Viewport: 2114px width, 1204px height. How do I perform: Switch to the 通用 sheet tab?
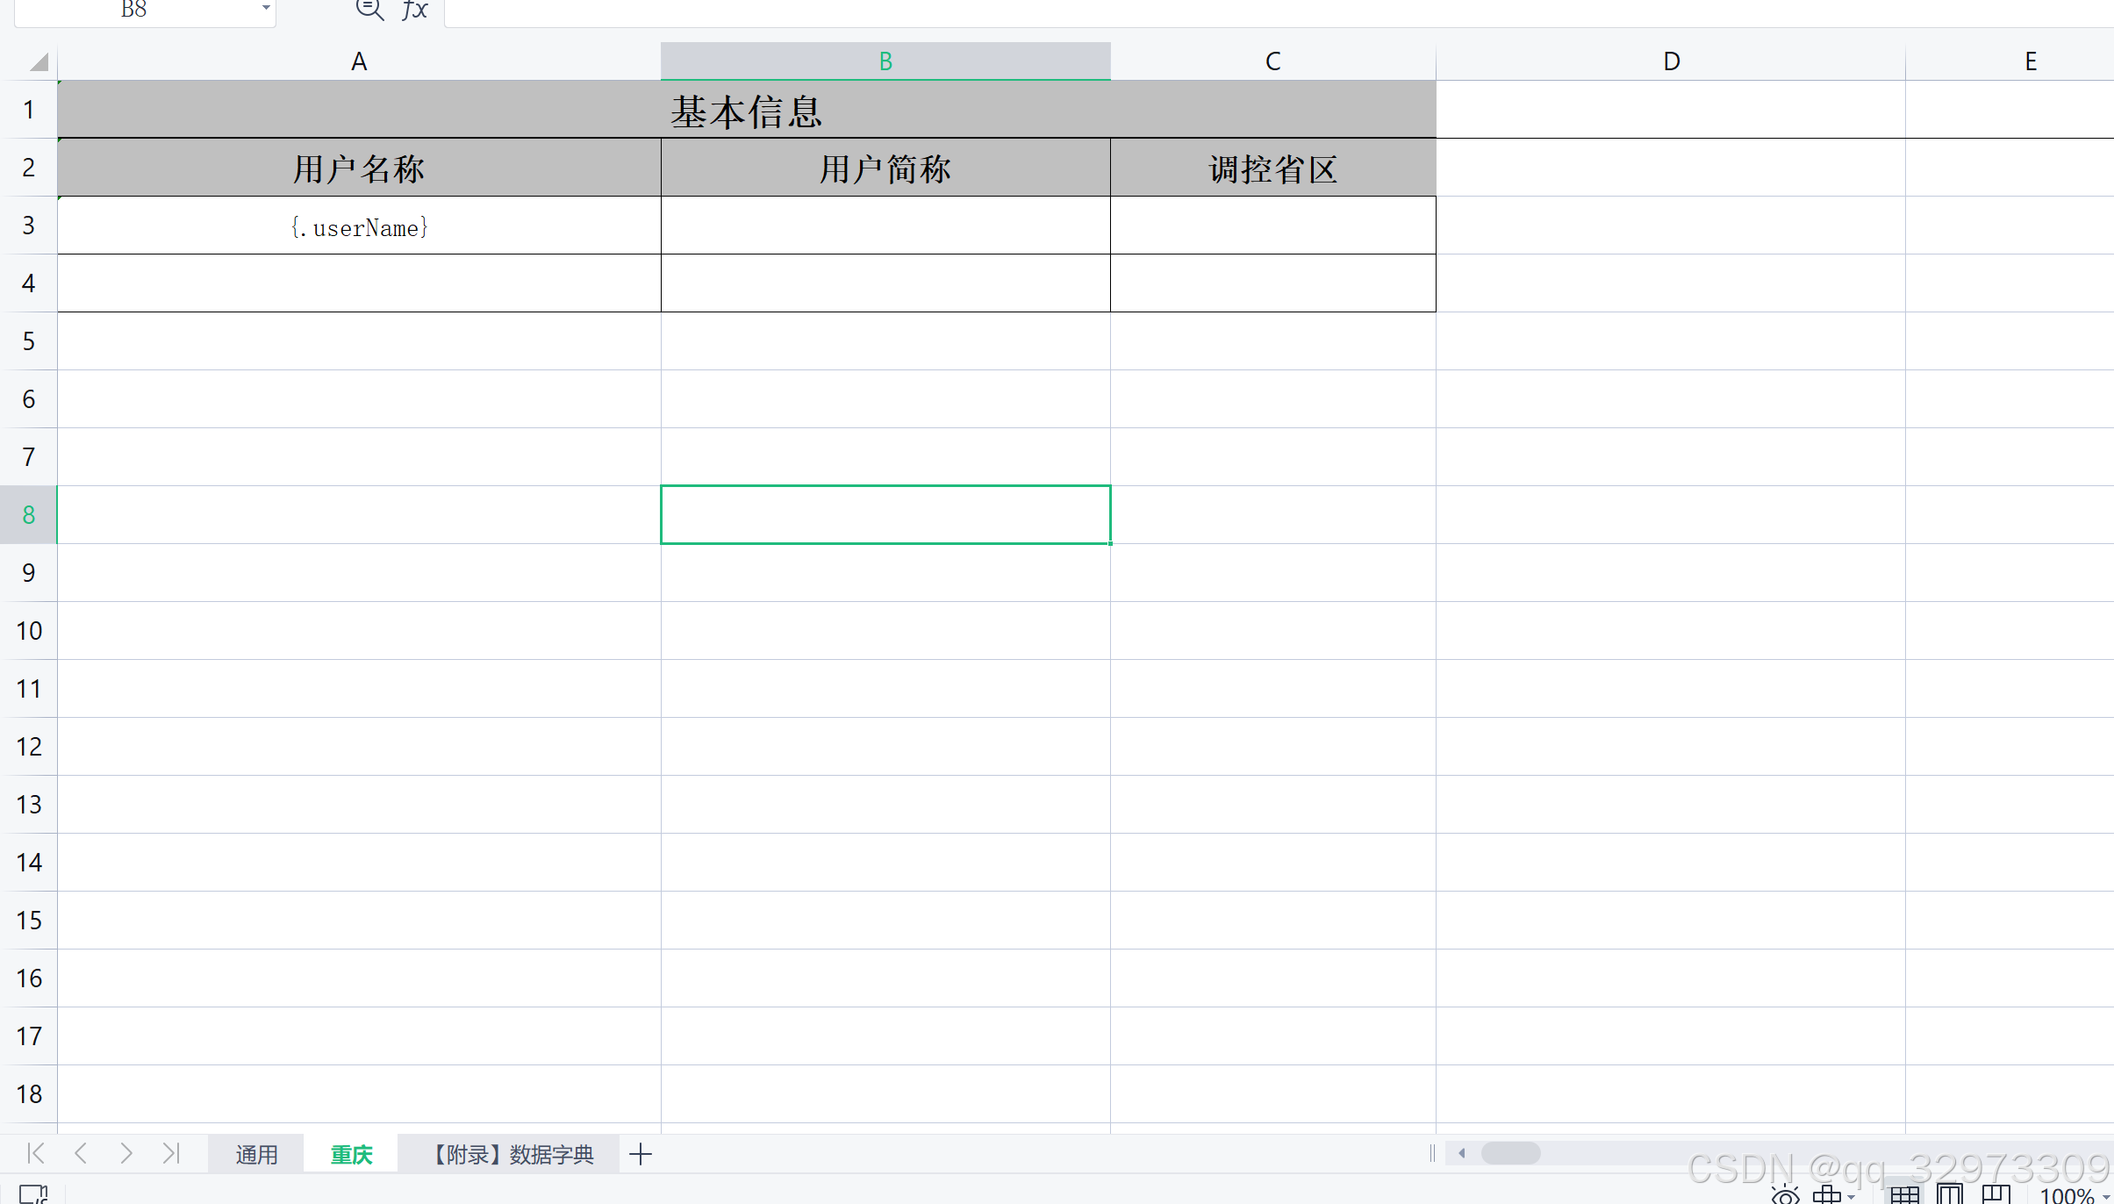click(256, 1154)
